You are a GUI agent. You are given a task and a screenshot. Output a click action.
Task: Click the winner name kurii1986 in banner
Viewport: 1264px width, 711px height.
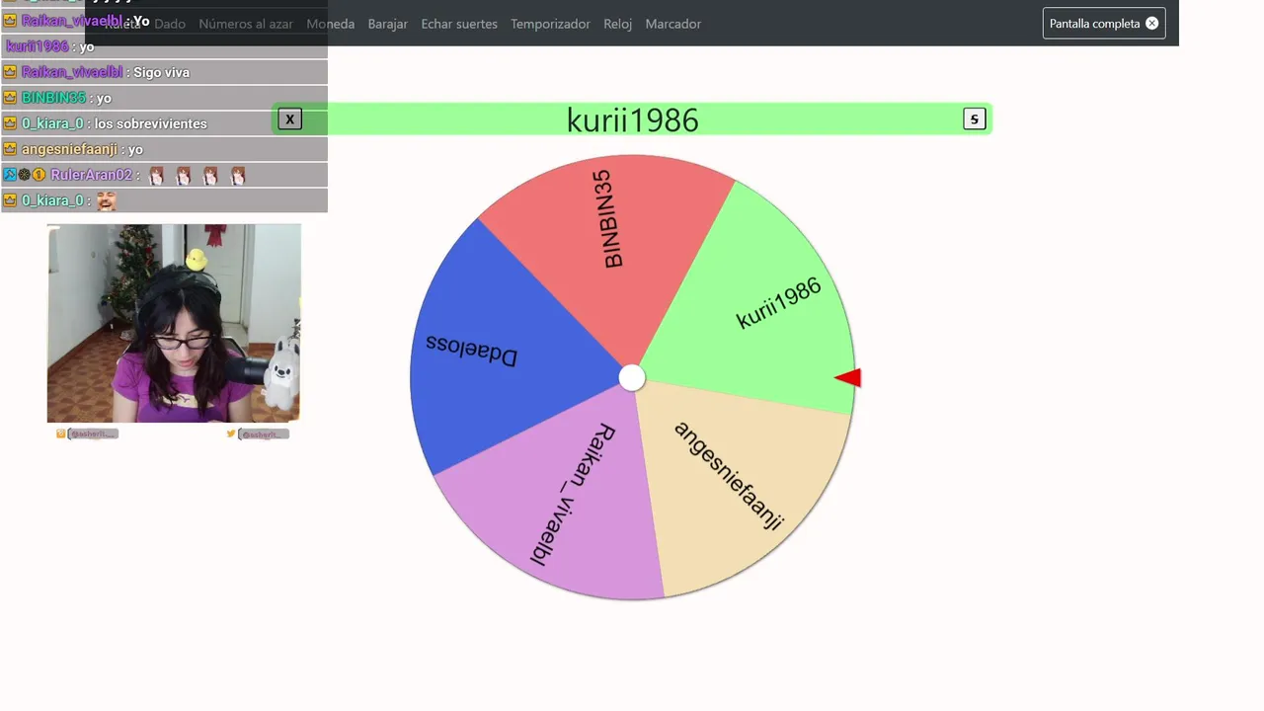633,119
